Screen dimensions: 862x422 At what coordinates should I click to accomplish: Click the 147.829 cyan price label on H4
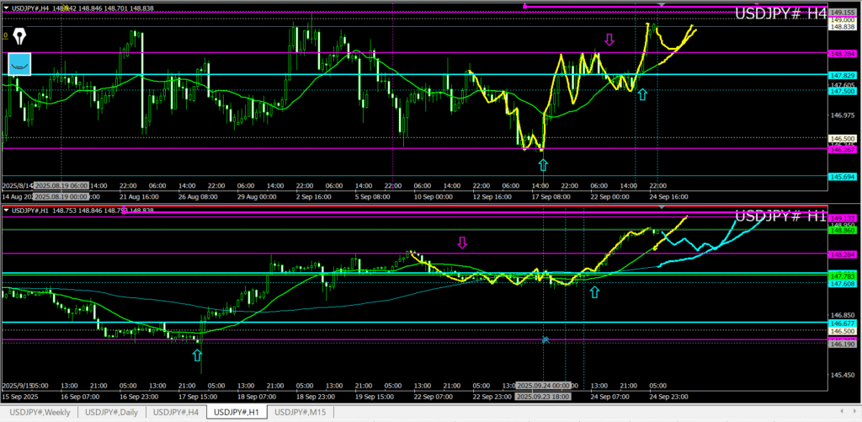point(843,75)
